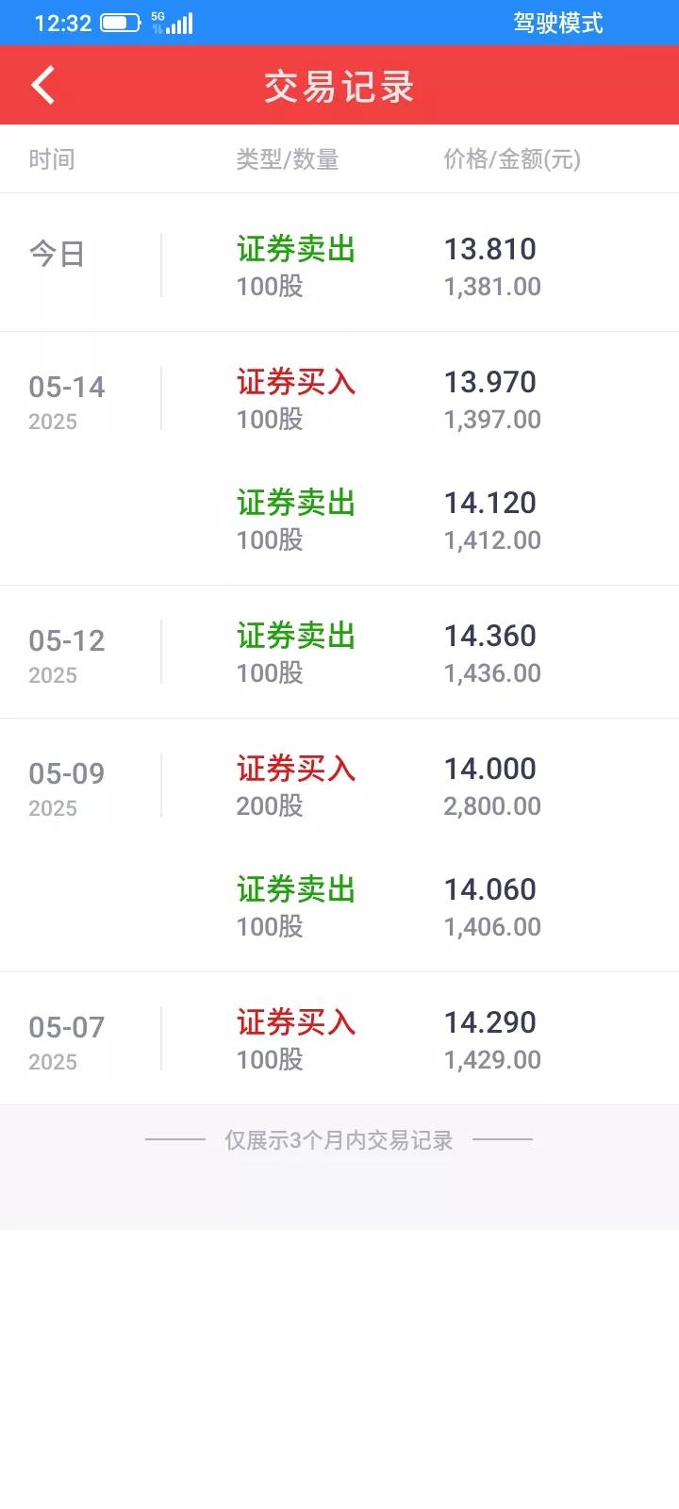Tap the 驾驶模式 status bar label
This screenshot has height=1509, width=679.
(557, 23)
